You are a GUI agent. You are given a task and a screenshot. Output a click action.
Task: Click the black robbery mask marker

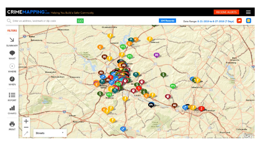click(x=151, y=105)
